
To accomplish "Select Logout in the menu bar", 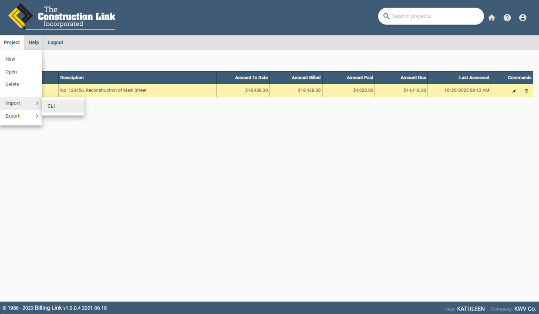I will pos(55,42).
